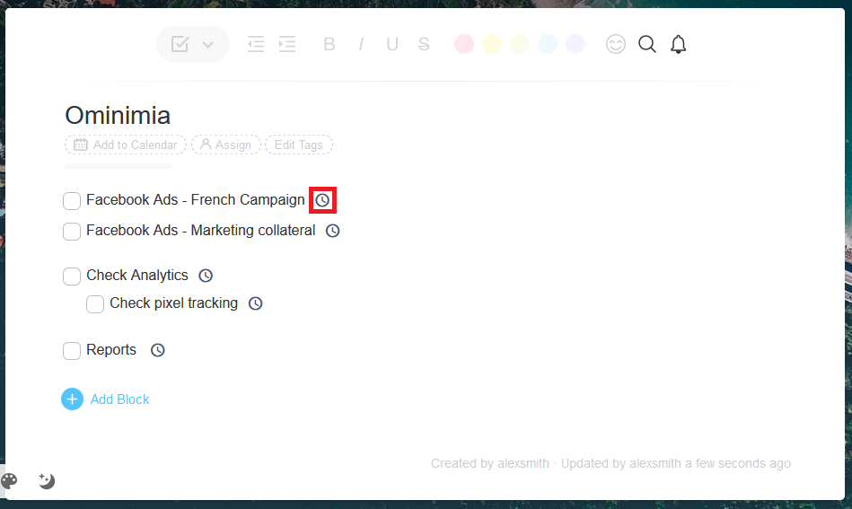The height and width of the screenshot is (509, 852).
Task: Indent the selected block
Action: point(287,44)
